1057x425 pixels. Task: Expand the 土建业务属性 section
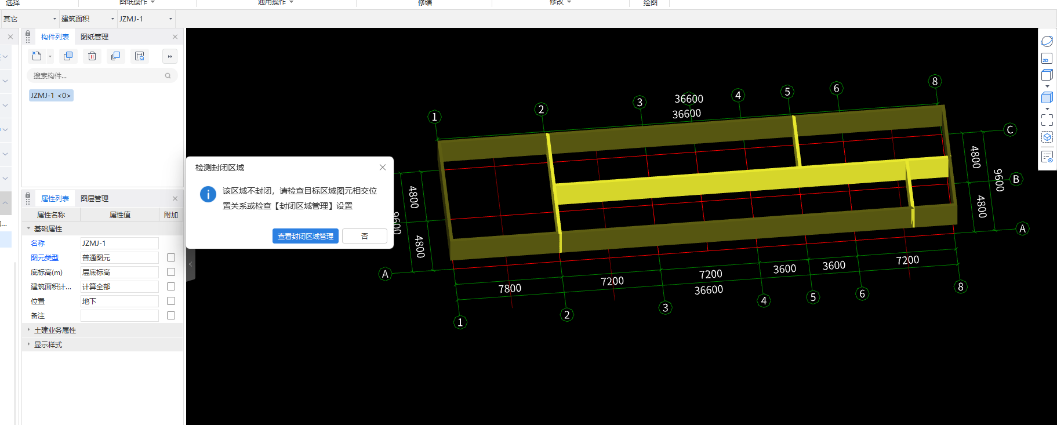[x=28, y=330]
